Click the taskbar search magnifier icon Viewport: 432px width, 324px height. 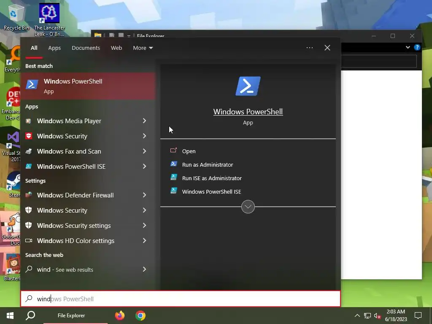(30, 316)
